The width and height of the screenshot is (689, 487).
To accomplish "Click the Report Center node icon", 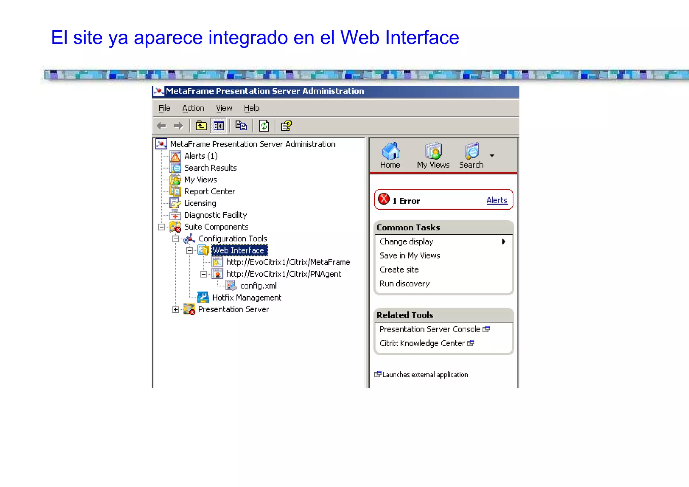I will tap(175, 192).
